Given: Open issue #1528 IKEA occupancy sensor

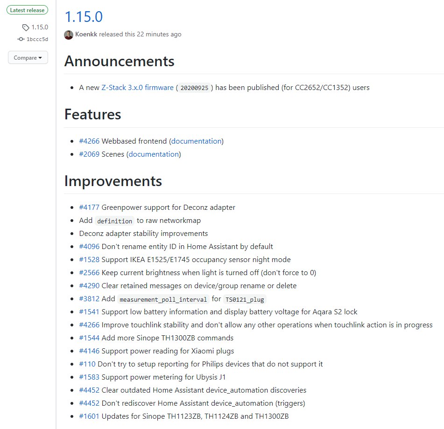Looking at the screenshot, I should click(89, 260).
